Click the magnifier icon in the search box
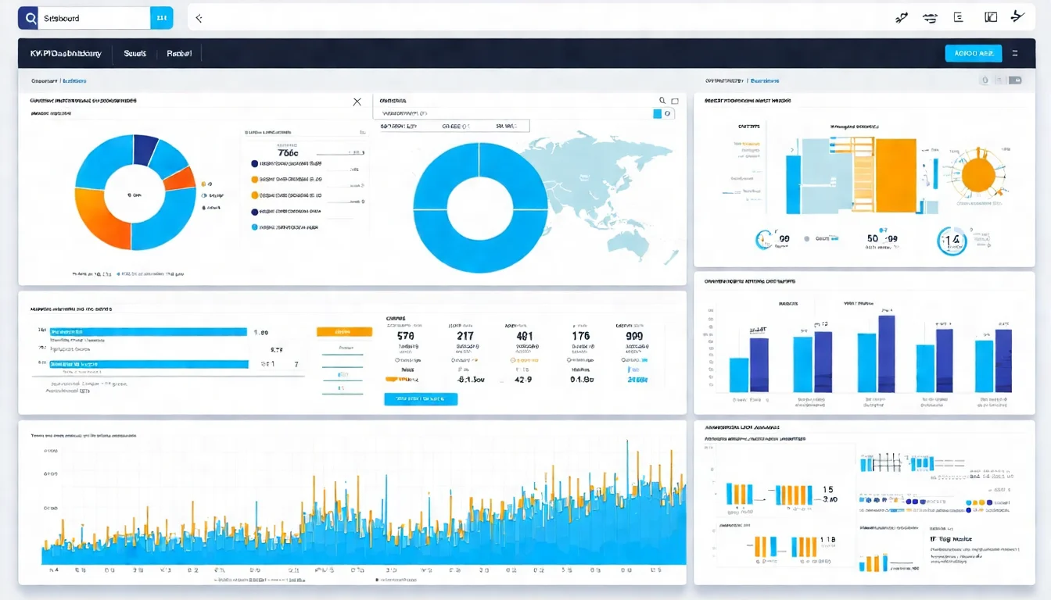This screenshot has height=600, width=1051. tap(30, 18)
